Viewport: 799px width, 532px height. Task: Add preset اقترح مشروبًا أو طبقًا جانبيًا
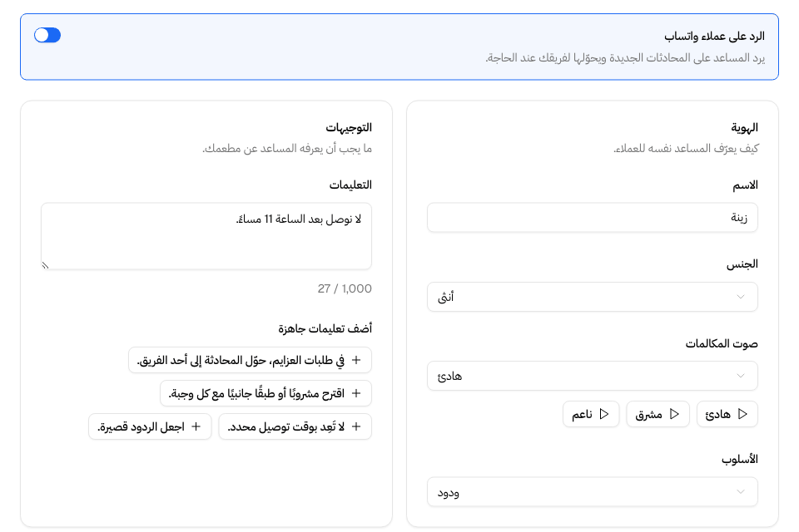click(x=266, y=393)
